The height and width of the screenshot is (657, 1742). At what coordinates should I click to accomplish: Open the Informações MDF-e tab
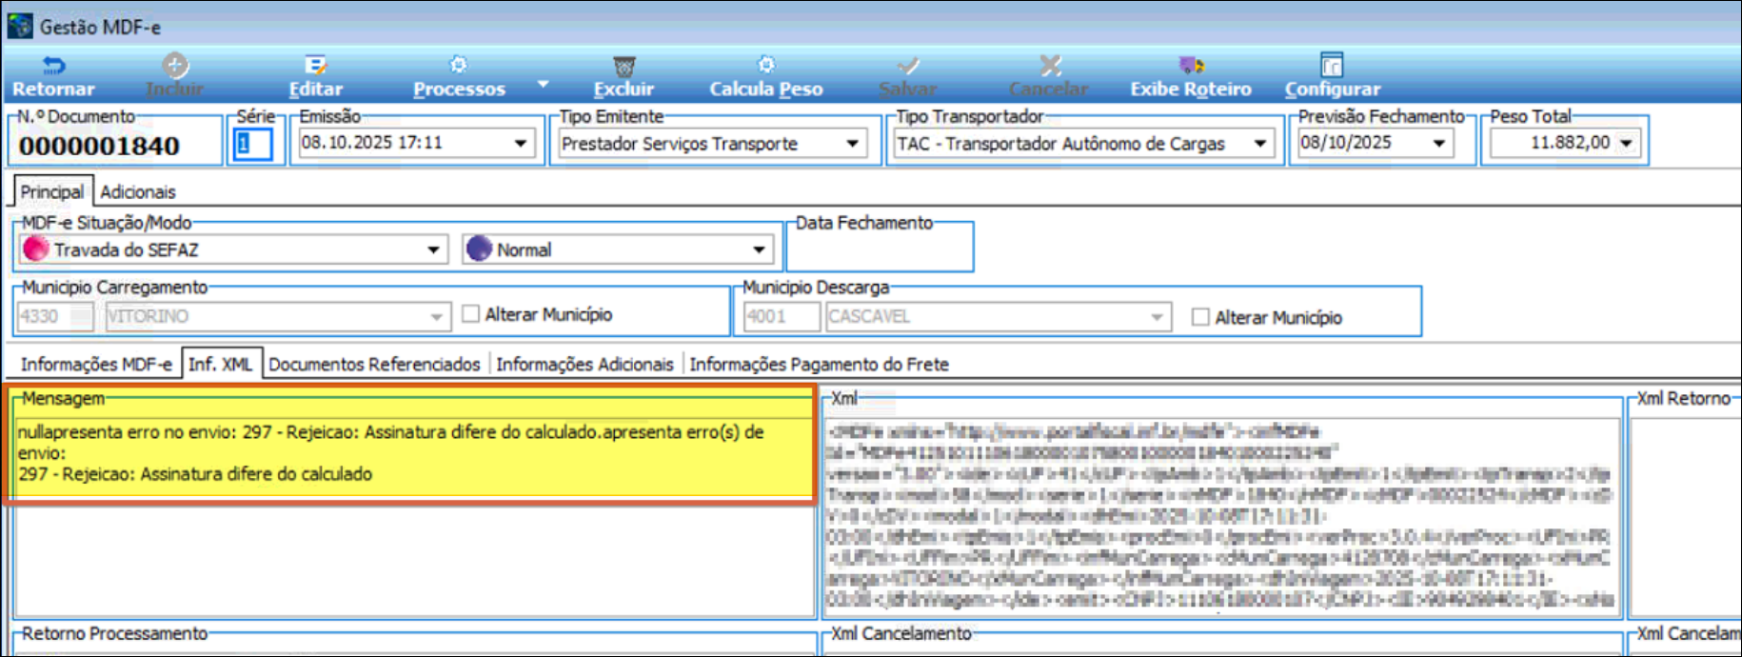tap(96, 365)
